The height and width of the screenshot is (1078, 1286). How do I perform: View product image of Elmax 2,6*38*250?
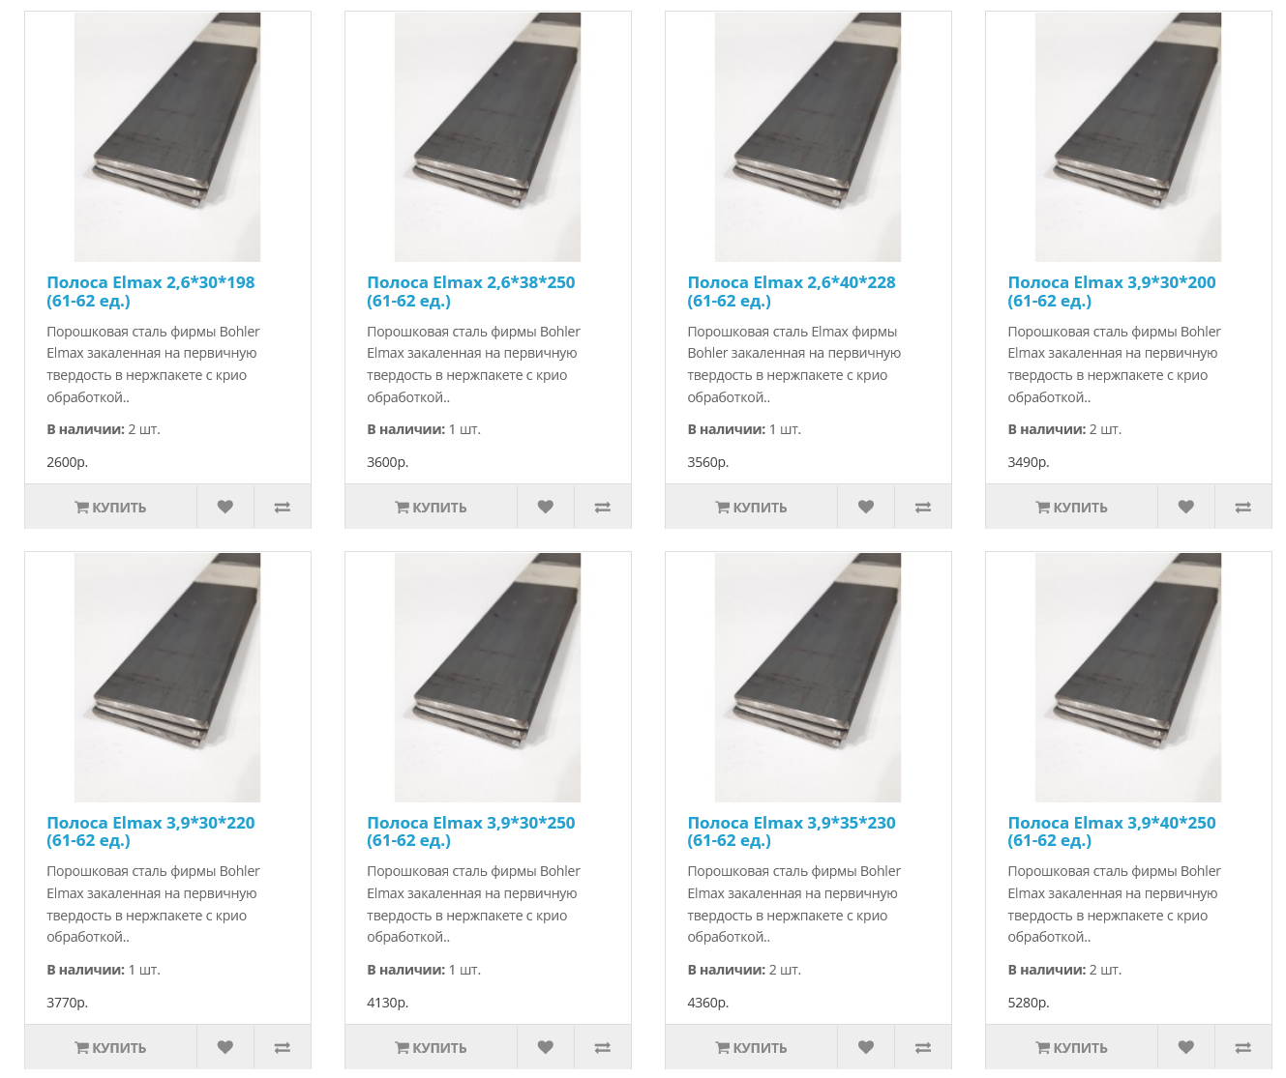coord(488,137)
